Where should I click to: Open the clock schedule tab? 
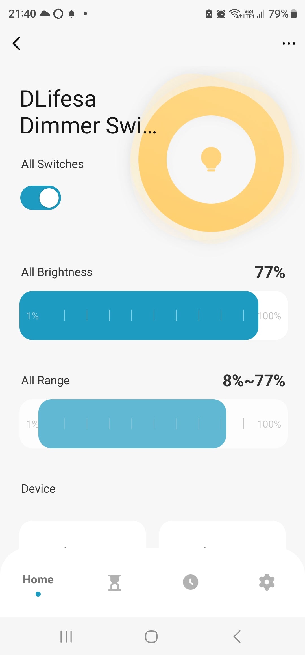[191, 582]
